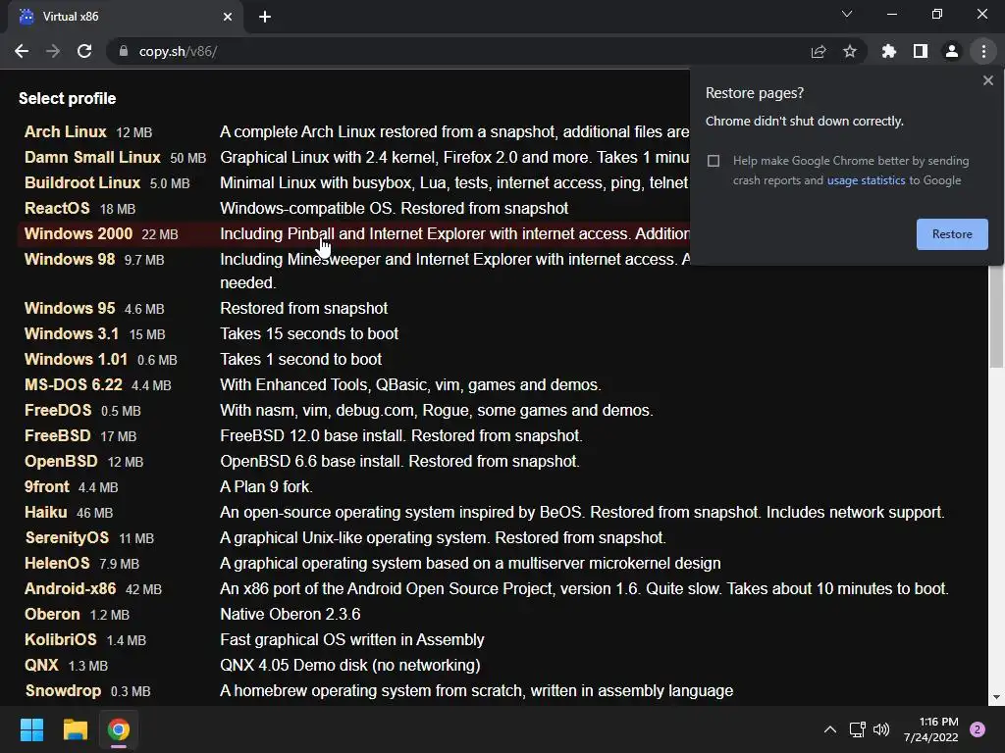This screenshot has height=753, width=1005.
Task: Click 'Chrome didn't shut down correctly.' text
Action: [805, 122]
